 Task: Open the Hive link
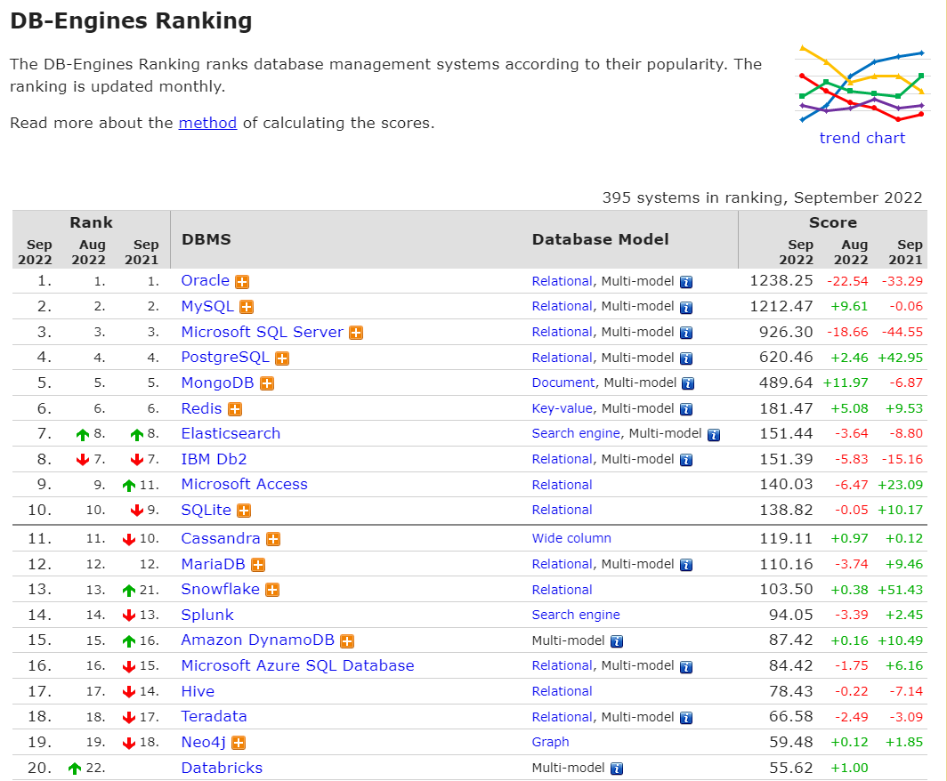[198, 692]
